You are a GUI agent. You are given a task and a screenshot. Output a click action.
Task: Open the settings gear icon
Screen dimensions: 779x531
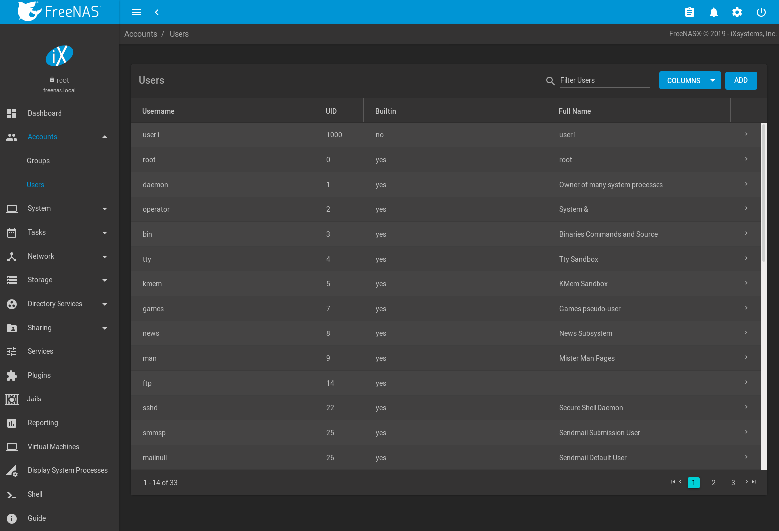(x=737, y=12)
